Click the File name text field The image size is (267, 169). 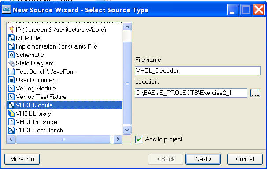coord(198,71)
